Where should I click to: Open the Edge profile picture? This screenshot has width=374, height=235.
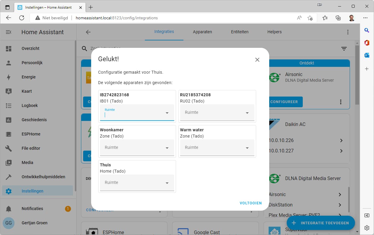click(352, 18)
